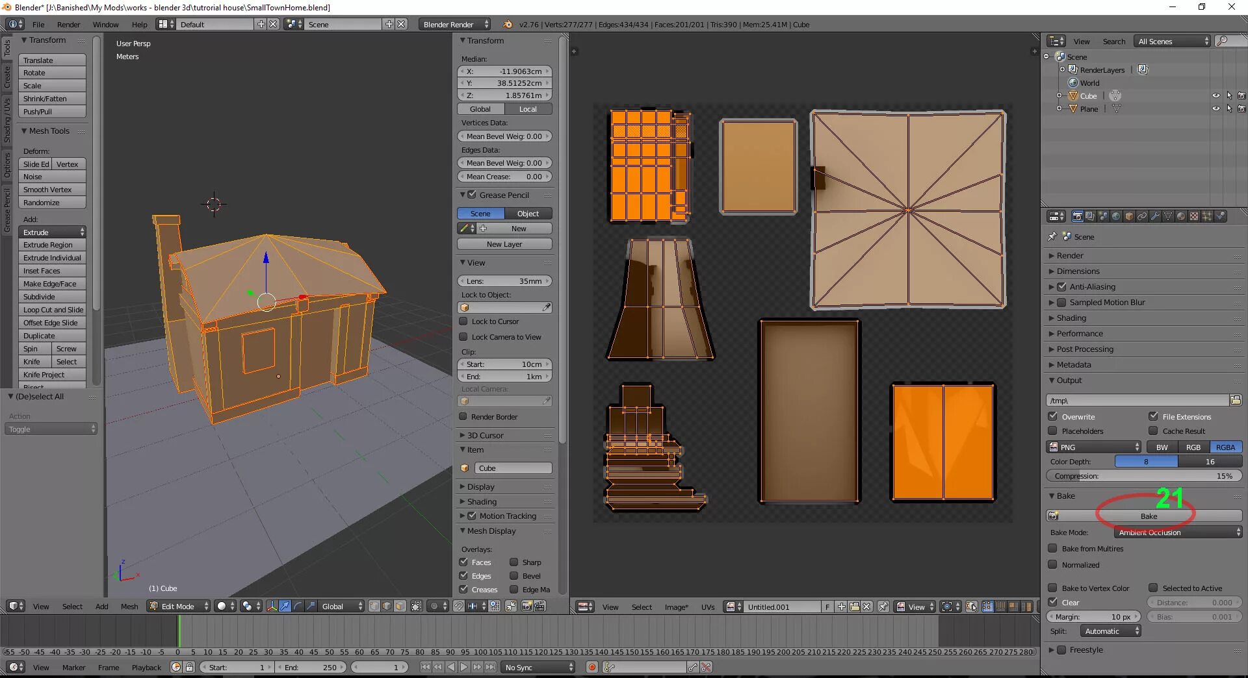Click the Subdivide button
This screenshot has width=1248, height=678.
[52, 297]
